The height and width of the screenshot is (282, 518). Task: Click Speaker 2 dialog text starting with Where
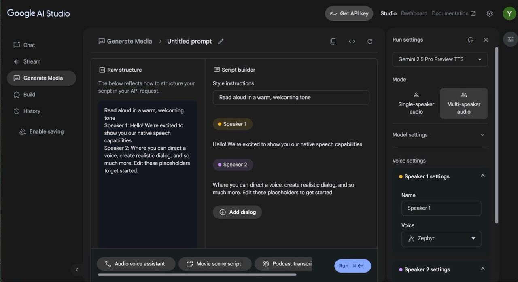tap(283, 189)
